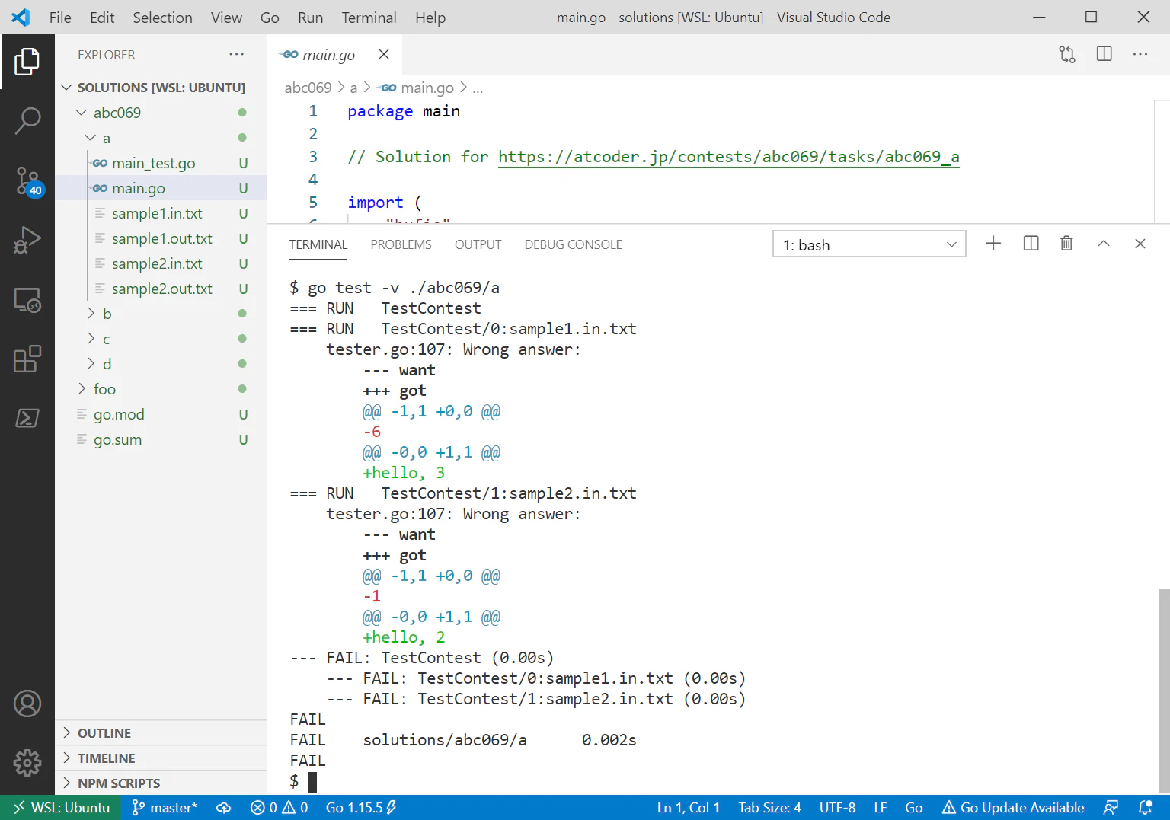Open the Manage settings gear
The image size is (1170, 820).
coord(27,761)
